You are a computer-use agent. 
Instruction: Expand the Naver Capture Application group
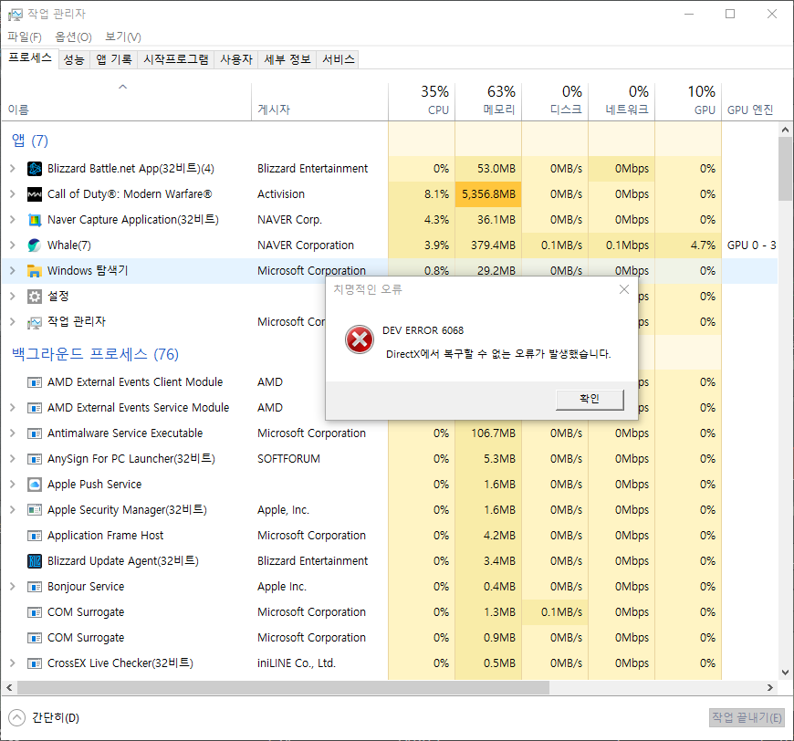[x=13, y=220]
